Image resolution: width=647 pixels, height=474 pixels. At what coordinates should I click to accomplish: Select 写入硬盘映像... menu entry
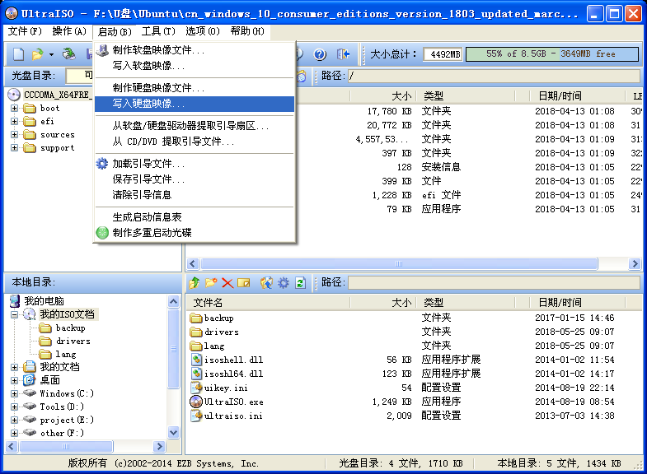click(x=195, y=104)
